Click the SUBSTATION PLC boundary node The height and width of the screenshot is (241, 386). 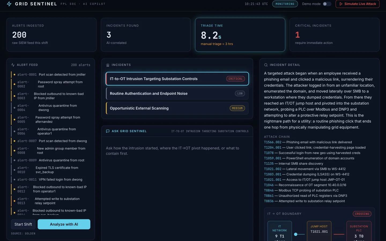pos(359,231)
